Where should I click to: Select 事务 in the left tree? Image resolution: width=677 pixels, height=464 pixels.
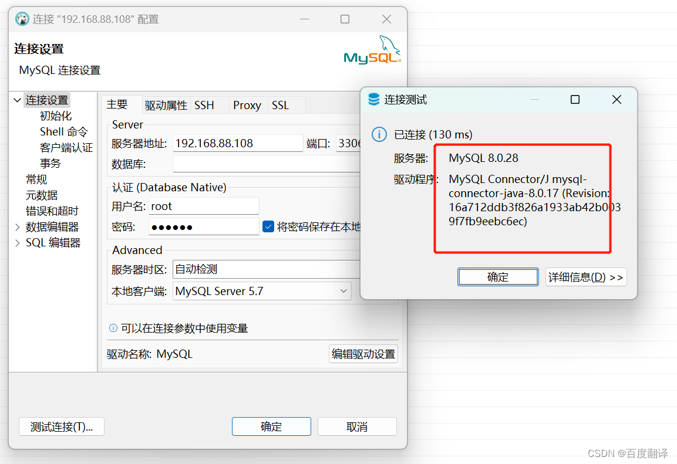[50, 164]
